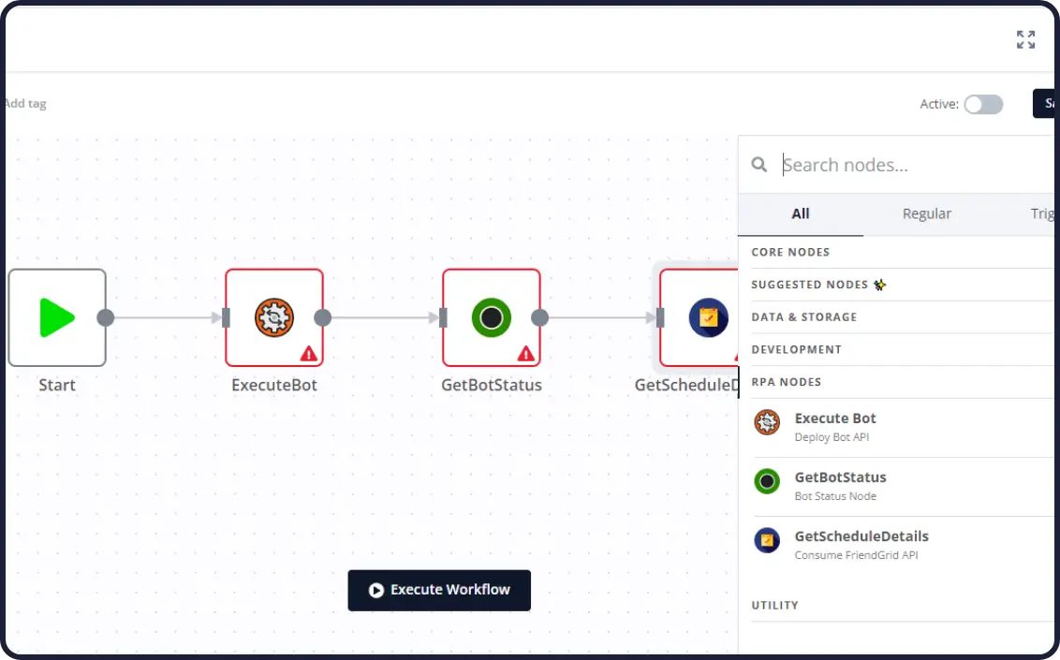
Task: Click the Deploy Bot API description text
Action: (x=832, y=437)
